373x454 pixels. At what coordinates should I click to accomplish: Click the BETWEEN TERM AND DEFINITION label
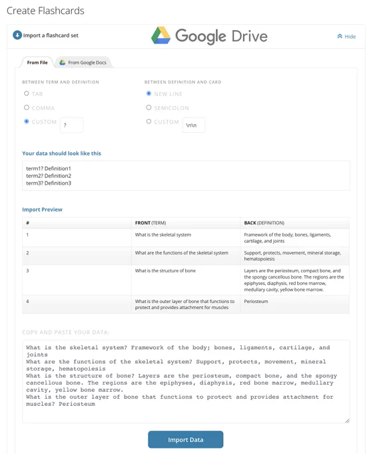coord(61,82)
